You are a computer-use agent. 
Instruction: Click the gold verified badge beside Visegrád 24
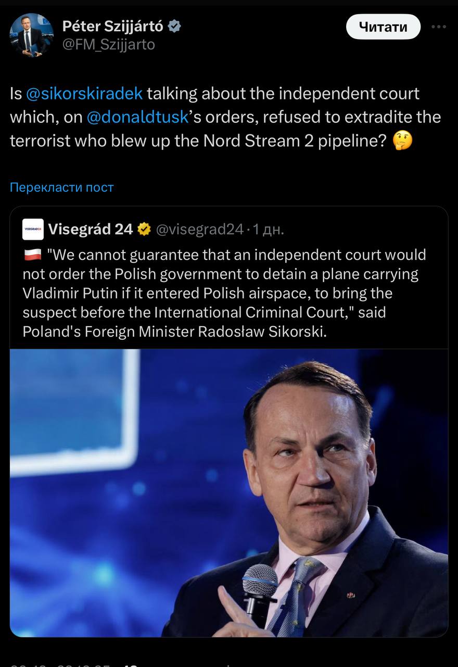(144, 229)
